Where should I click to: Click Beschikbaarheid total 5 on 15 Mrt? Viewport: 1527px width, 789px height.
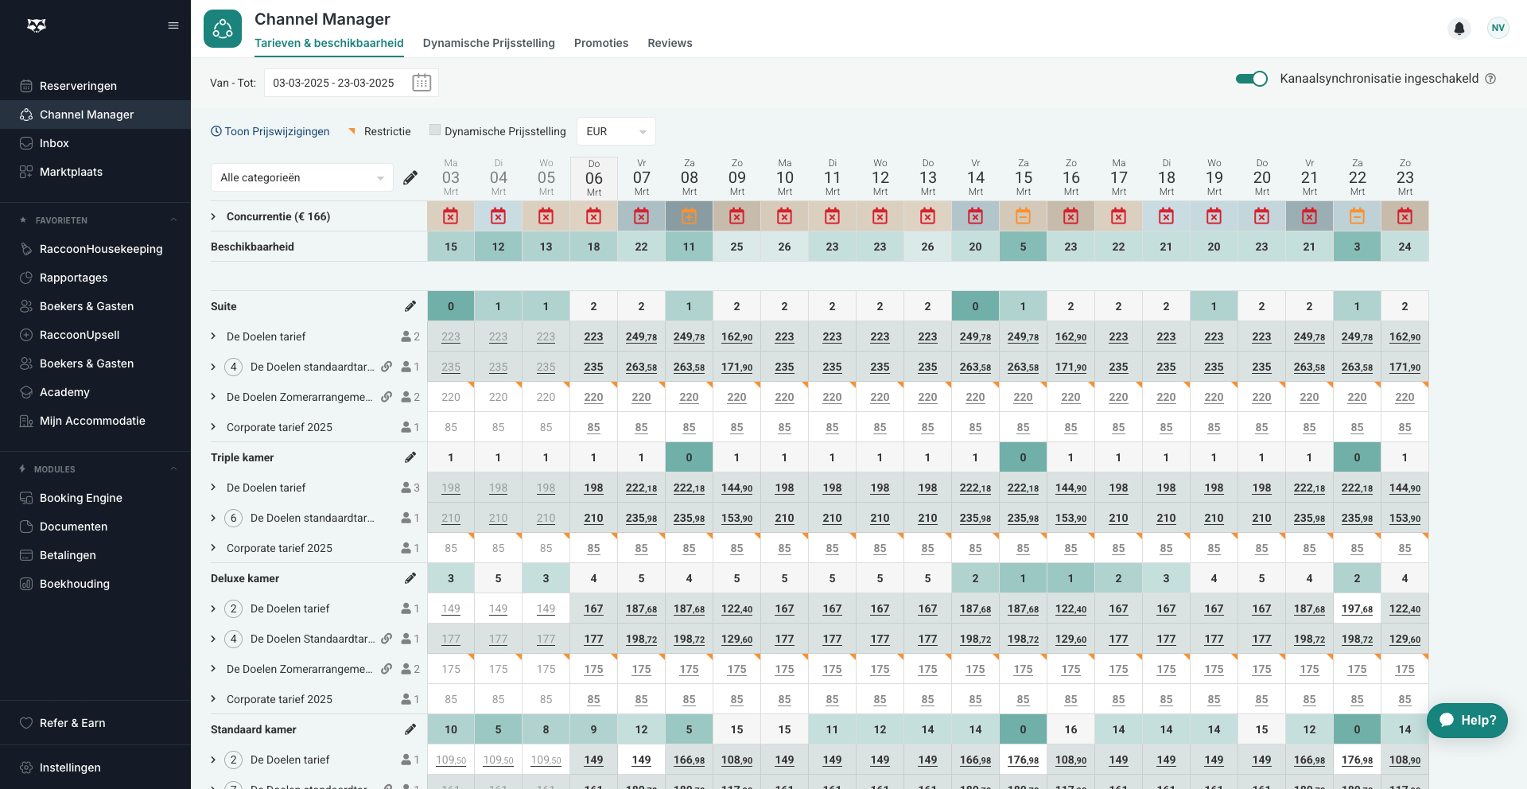coord(1024,247)
